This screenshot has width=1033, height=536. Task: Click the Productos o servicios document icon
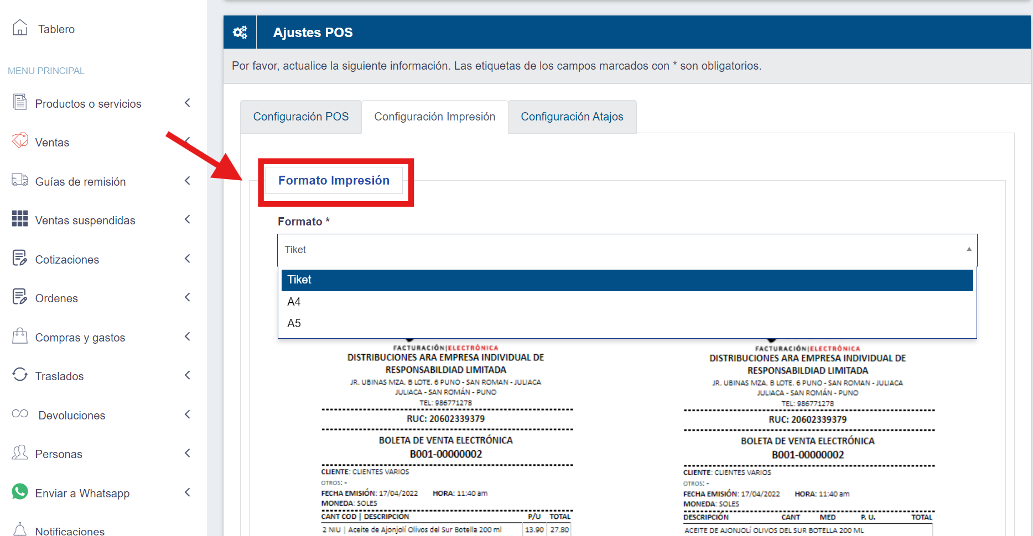20,102
